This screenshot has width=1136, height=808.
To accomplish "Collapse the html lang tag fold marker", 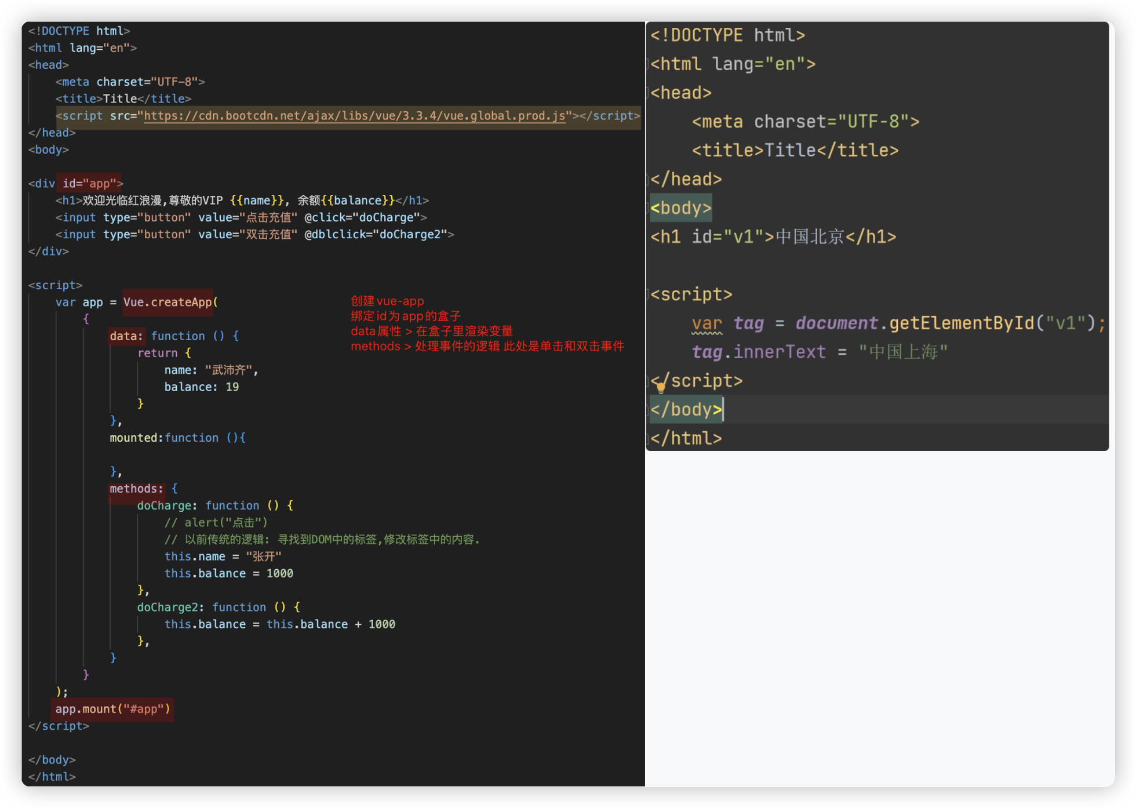I will (x=649, y=64).
